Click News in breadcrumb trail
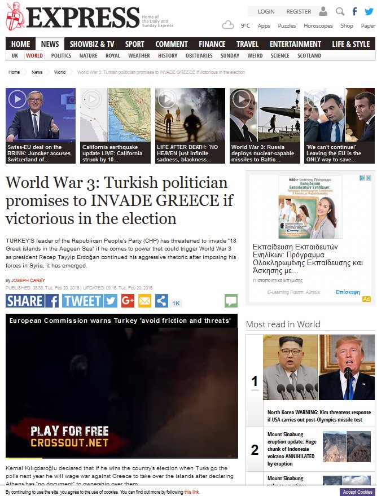Viewport: 377px width, 496px height. 37,72
